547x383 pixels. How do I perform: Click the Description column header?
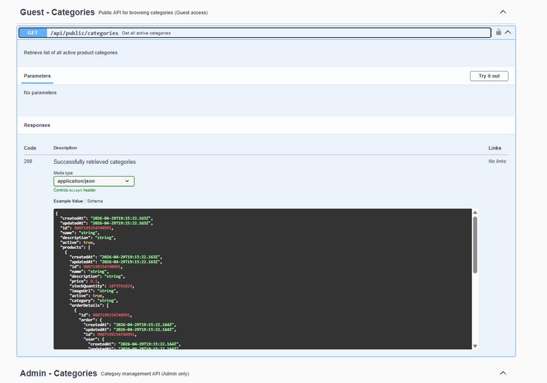click(x=65, y=148)
